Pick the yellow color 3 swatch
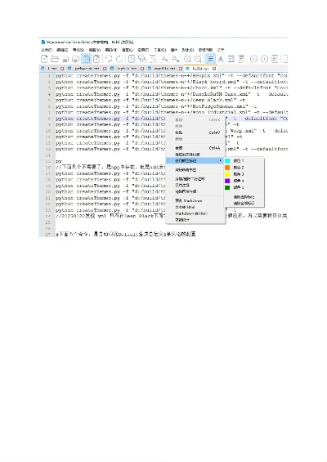 coord(227,174)
